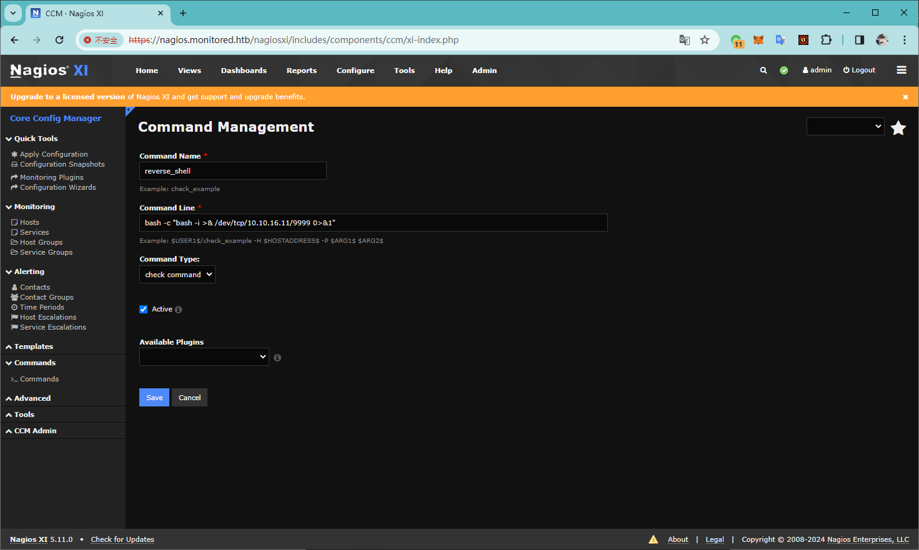Open the browser Extensions puzzle icon
This screenshot has height=550, width=919.
point(826,40)
